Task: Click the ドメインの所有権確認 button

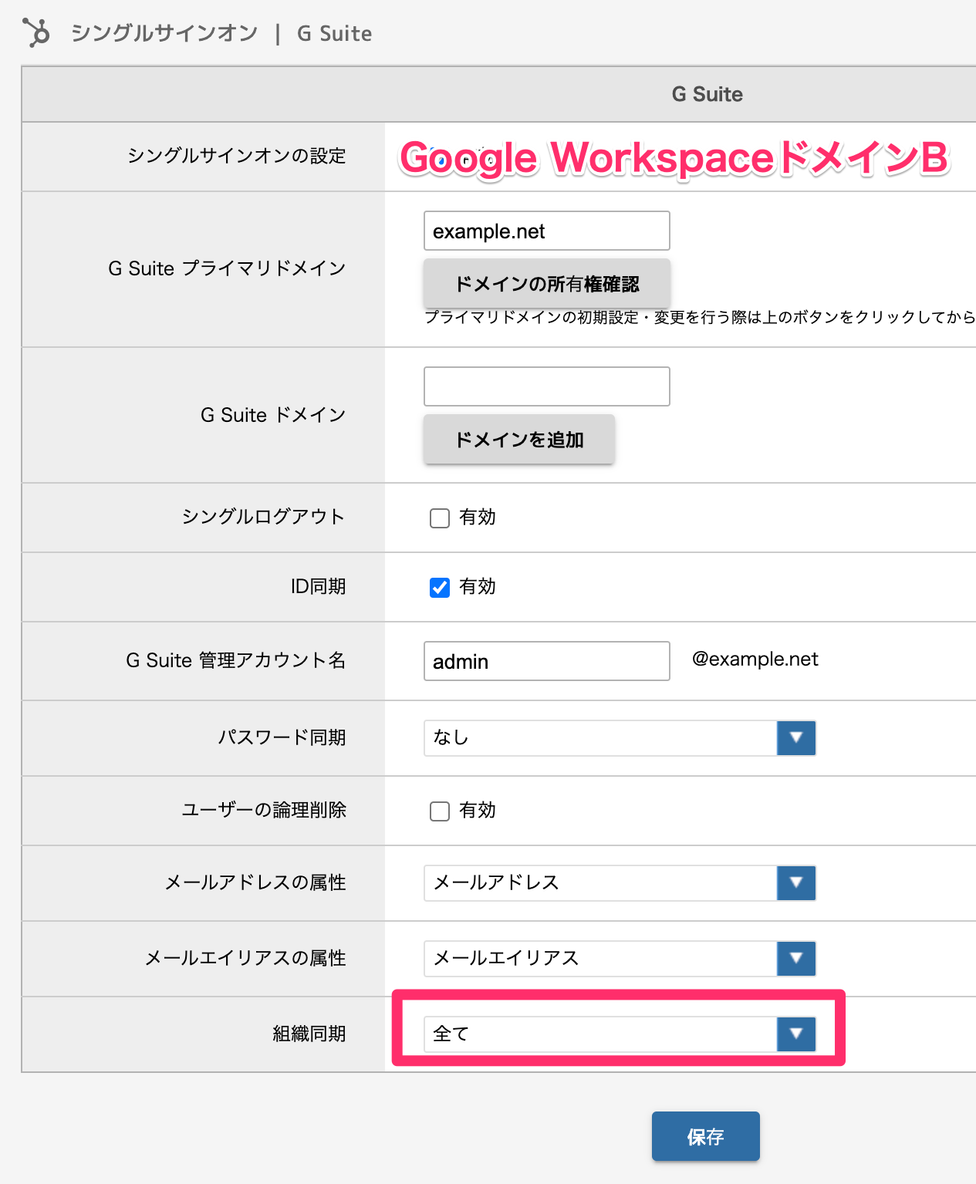Action: point(547,284)
